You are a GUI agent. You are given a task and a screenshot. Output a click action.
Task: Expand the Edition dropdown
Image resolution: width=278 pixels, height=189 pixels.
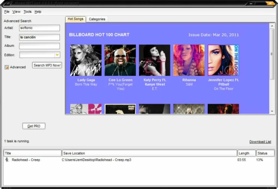[x=57, y=55]
